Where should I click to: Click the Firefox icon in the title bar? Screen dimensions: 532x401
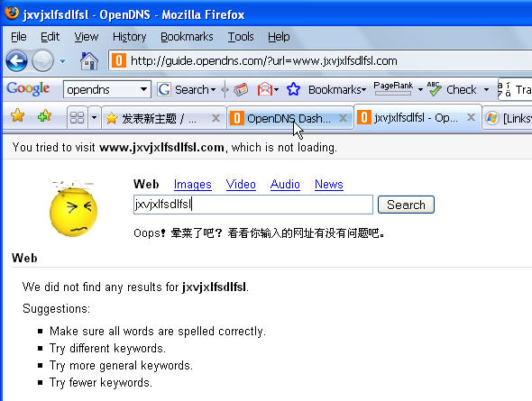[12, 14]
